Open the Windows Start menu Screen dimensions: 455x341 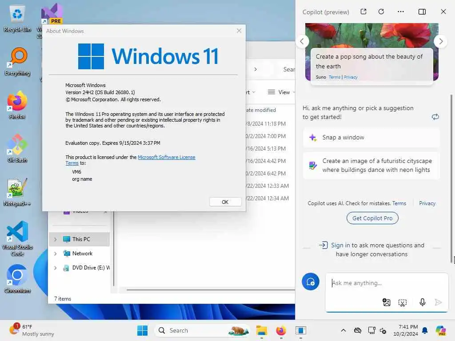pyautogui.click(x=142, y=330)
